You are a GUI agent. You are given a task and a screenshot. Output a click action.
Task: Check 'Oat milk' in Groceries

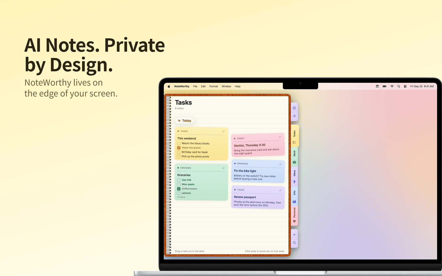point(179,180)
